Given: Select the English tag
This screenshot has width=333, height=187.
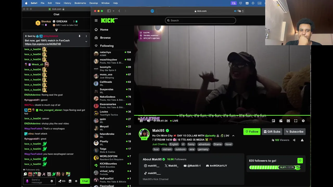Looking at the screenshot, I should pyautogui.click(x=174, y=144).
